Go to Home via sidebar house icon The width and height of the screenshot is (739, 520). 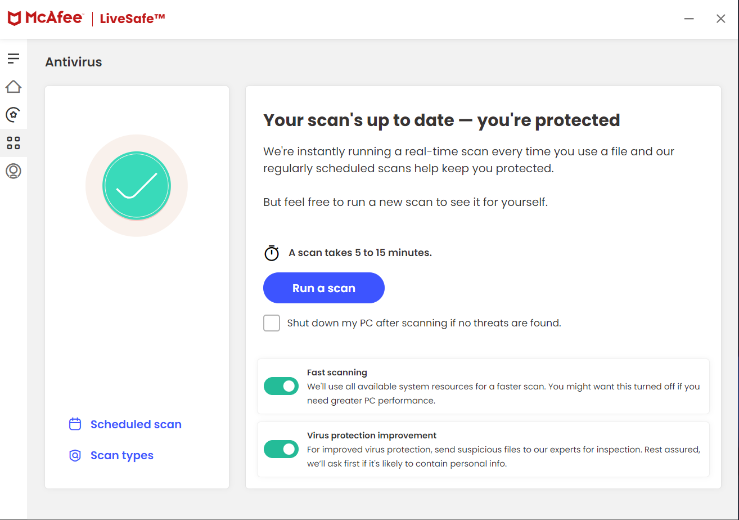click(13, 87)
